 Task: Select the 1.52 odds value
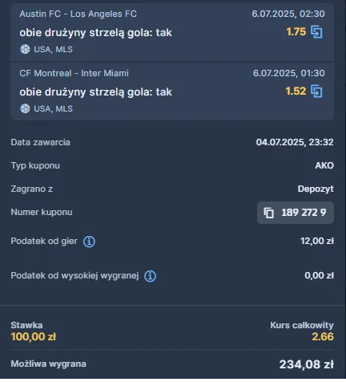point(296,91)
